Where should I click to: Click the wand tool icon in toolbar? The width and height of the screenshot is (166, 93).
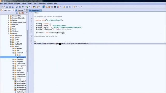pos(38,7)
